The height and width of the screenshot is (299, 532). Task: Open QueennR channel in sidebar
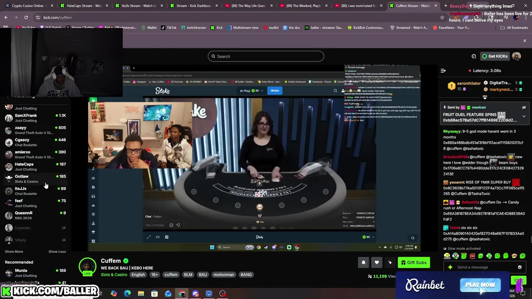pos(35,215)
